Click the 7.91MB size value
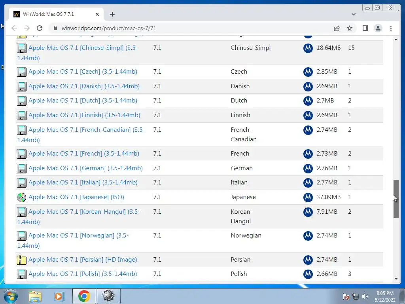 [327, 212]
